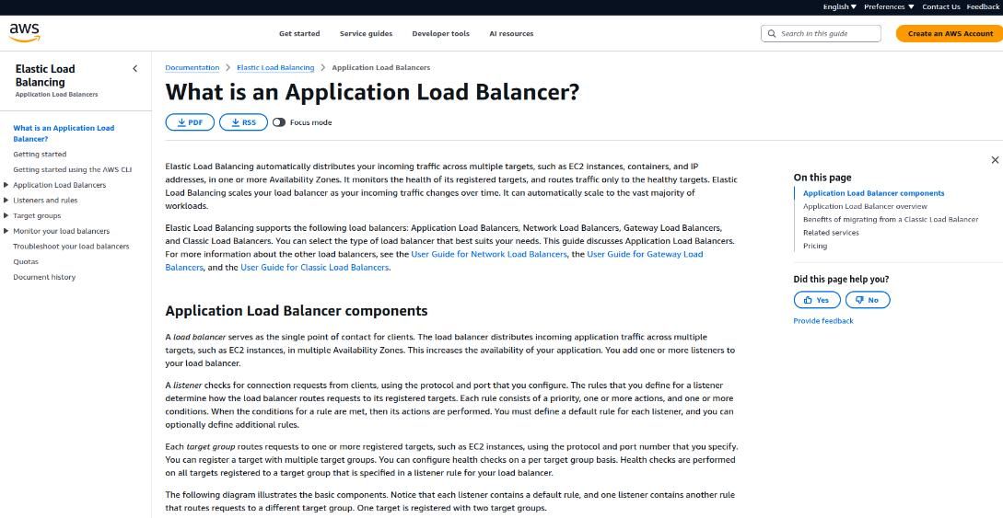Open Getting started sidebar item
This screenshot has width=1003, height=518.
(x=40, y=155)
